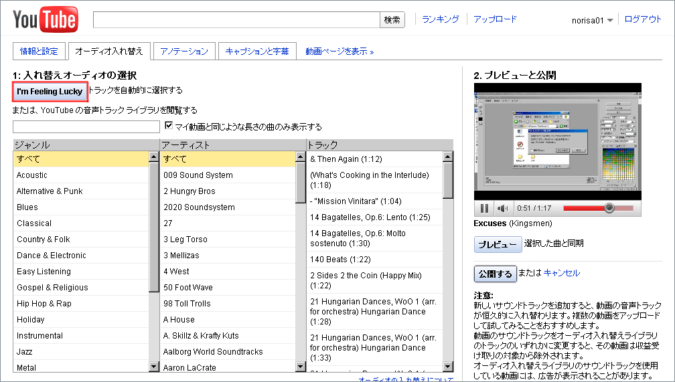Click the ログアウト link
This screenshot has width=675, height=382.
643,19
